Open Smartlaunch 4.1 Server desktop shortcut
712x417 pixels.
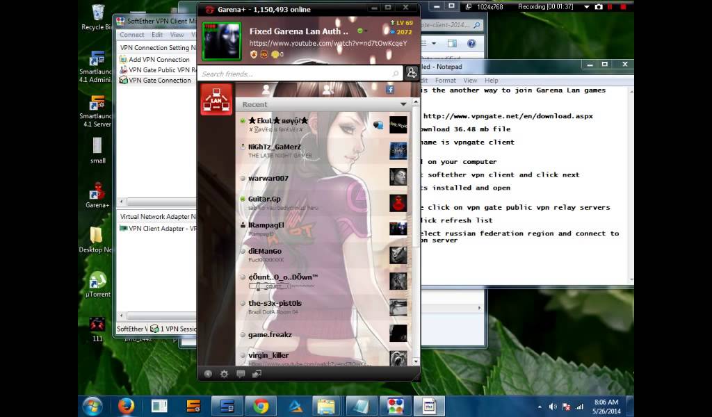[96, 111]
